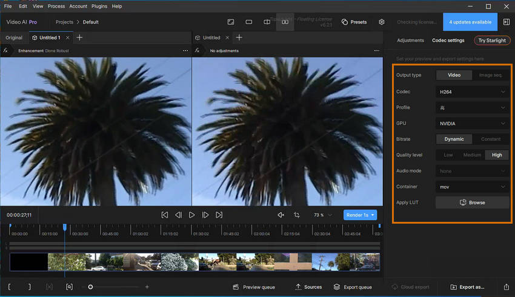The image size is (515, 297).
Task: Set output type to Video
Action: point(454,75)
